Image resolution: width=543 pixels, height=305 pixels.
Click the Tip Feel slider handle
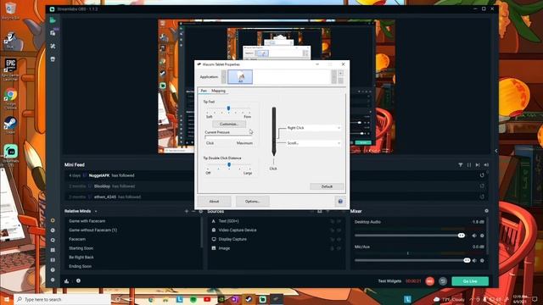click(x=228, y=108)
